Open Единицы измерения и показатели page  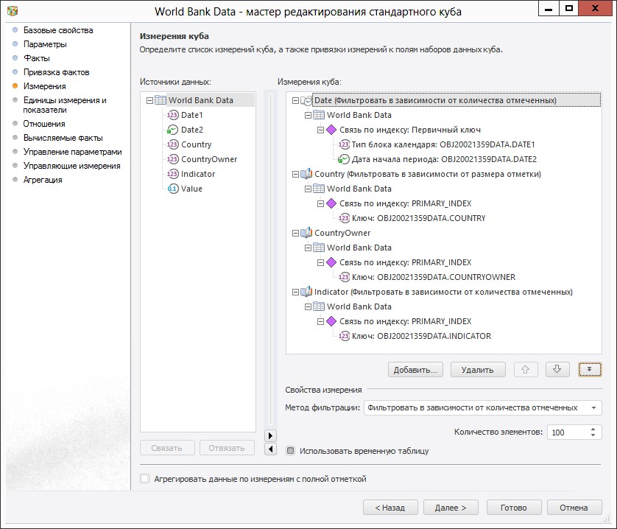65,105
